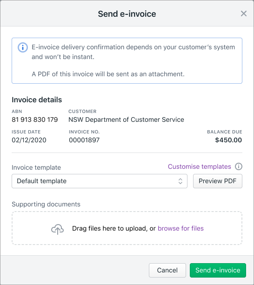254x285 pixels.
Task: Click the green Send e-invoice button
Action: pos(218,270)
